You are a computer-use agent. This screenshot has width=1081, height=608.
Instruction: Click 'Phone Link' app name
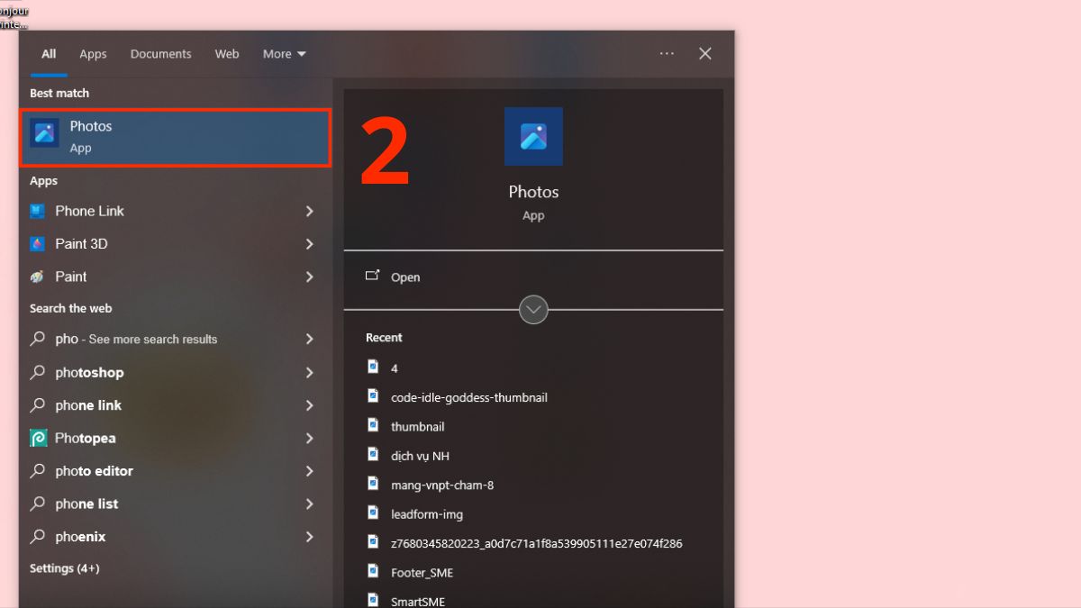tap(90, 211)
